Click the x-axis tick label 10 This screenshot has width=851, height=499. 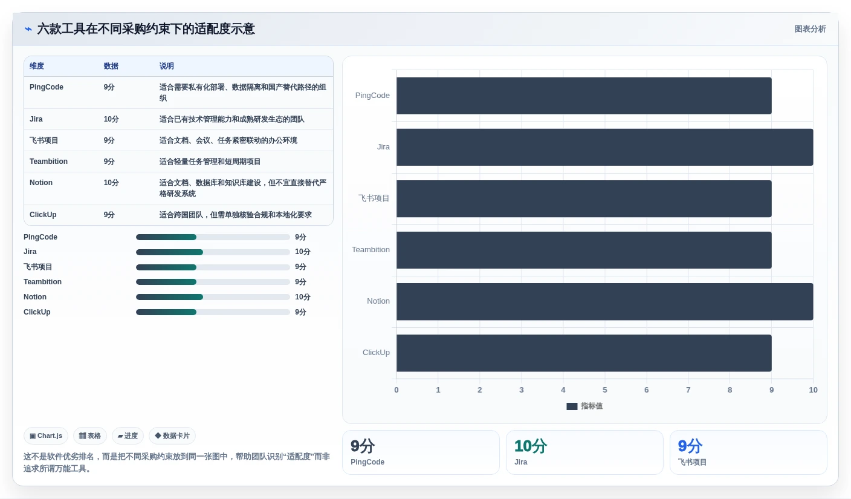point(814,390)
